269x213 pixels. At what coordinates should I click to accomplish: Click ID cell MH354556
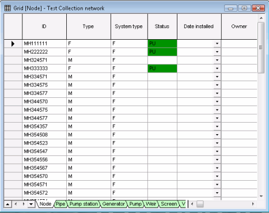click(44, 159)
